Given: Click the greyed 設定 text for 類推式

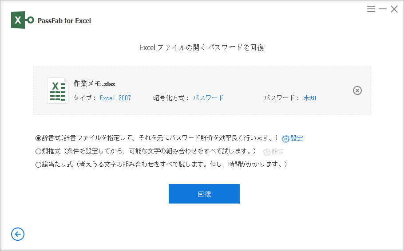Looking at the screenshot, I should point(278,152).
